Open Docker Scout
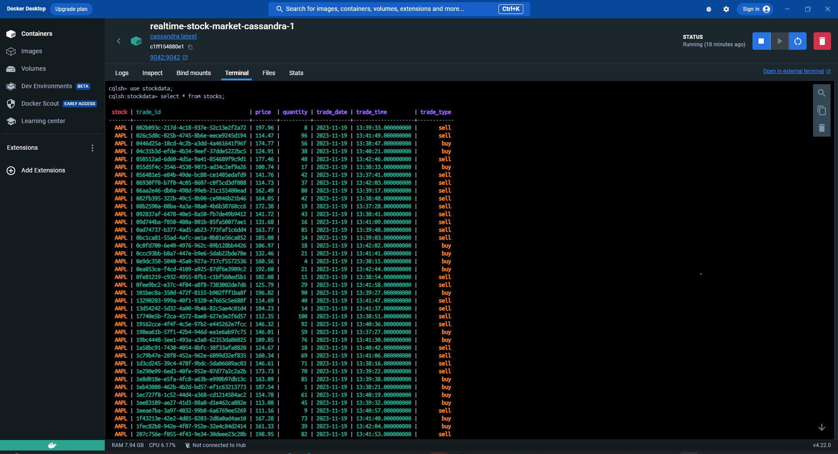The height and width of the screenshot is (454, 838). tap(40, 103)
